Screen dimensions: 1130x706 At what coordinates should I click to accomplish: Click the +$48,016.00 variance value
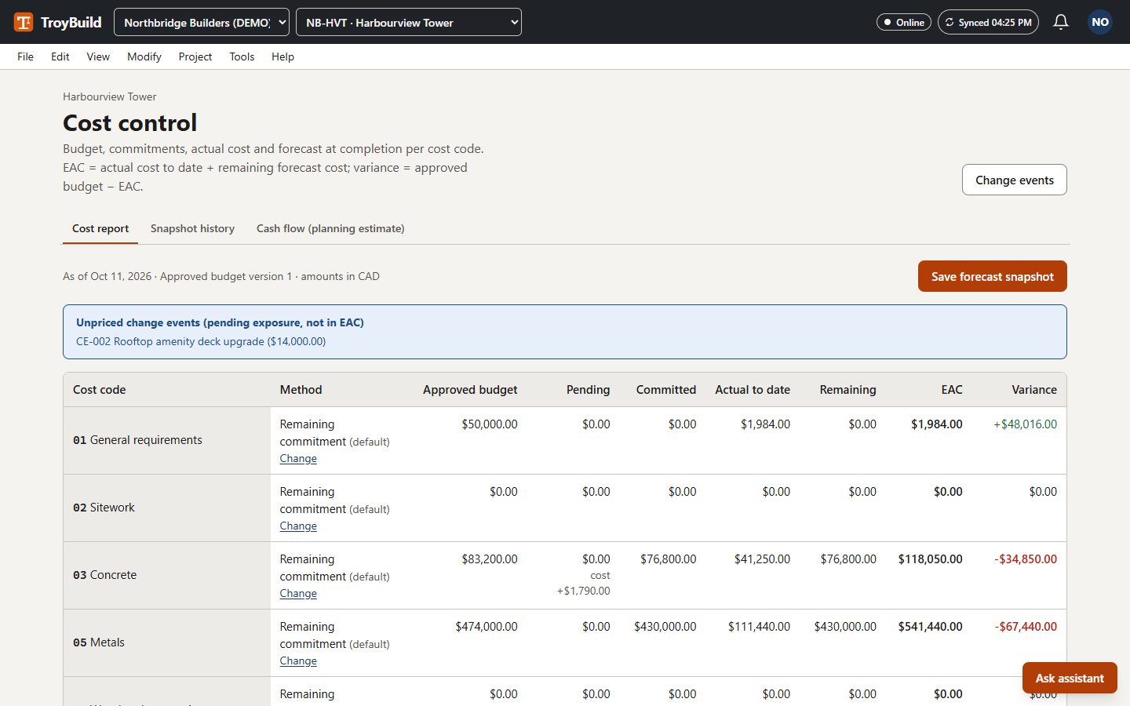tap(1025, 424)
